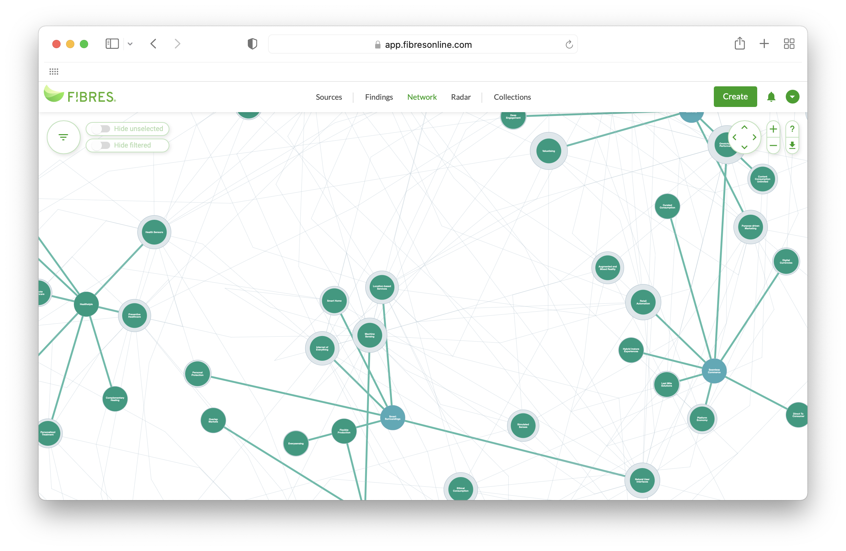Pan the network view up using arrow icon

click(745, 127)
